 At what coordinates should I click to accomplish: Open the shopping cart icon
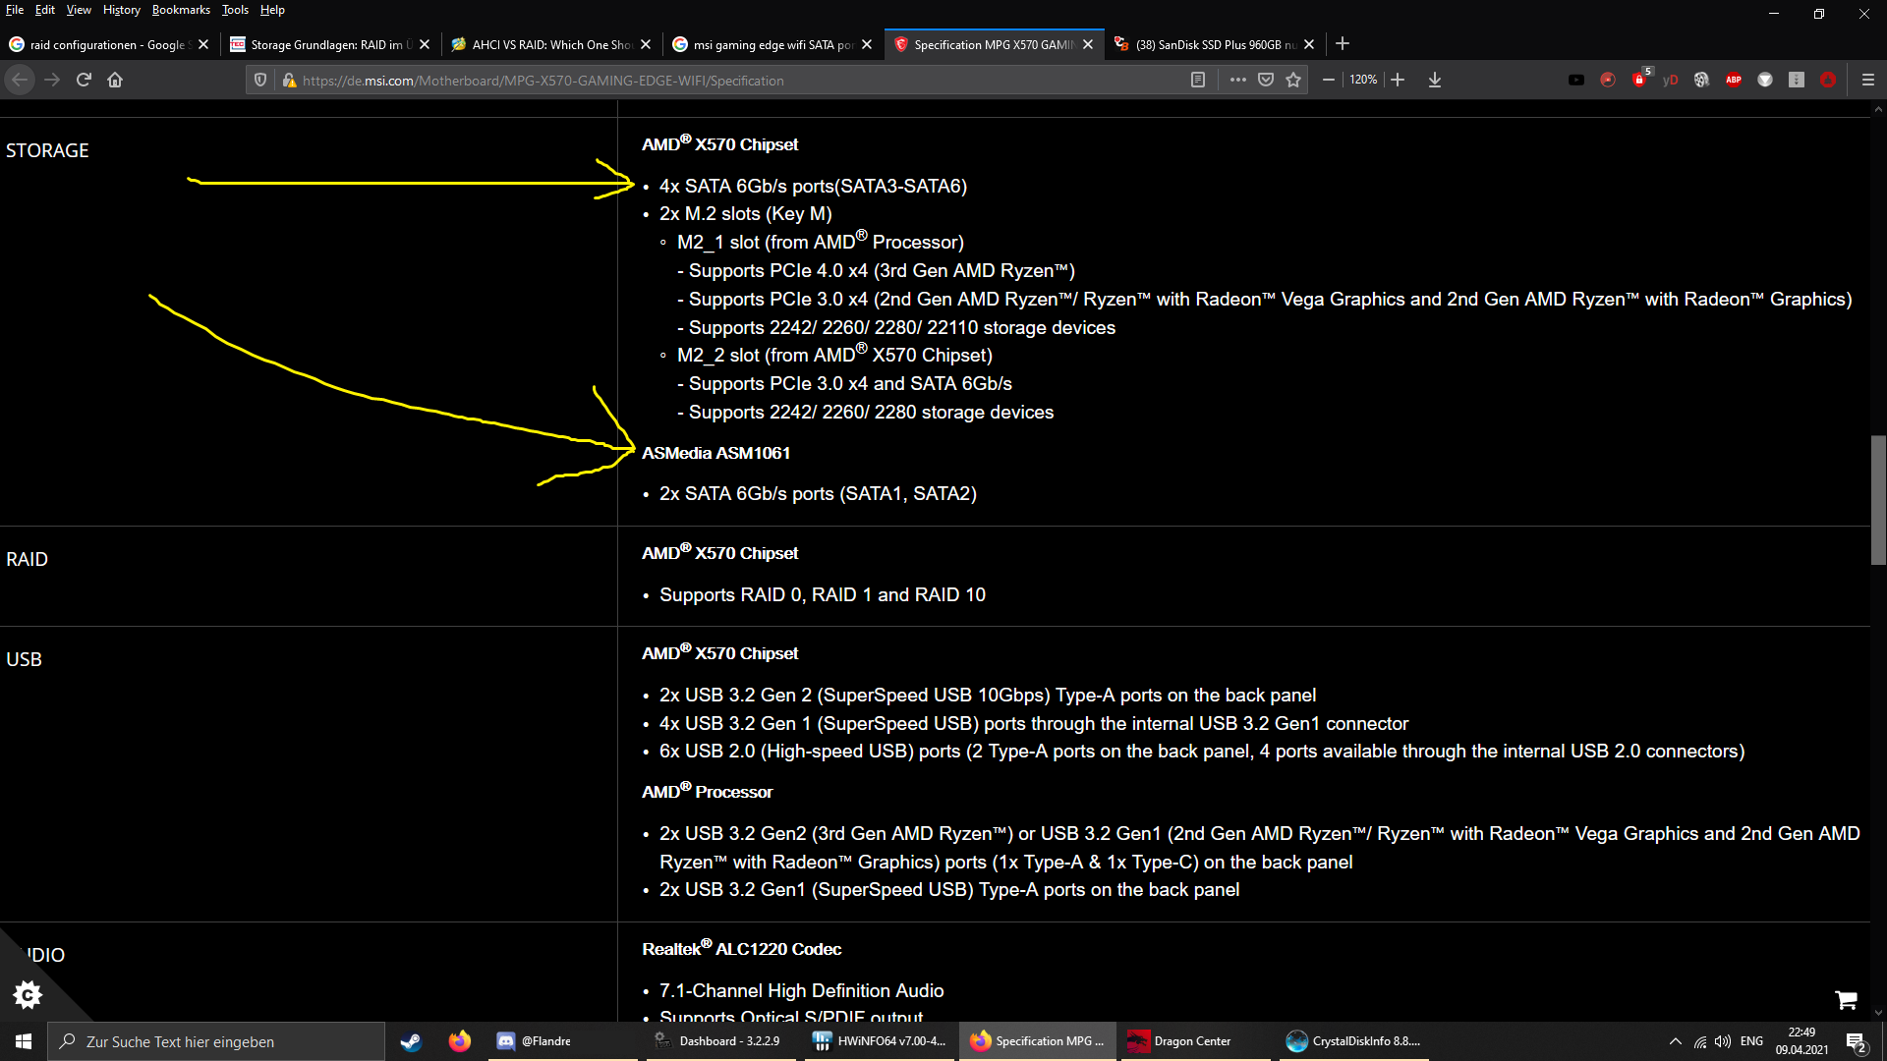[1846, 999]
